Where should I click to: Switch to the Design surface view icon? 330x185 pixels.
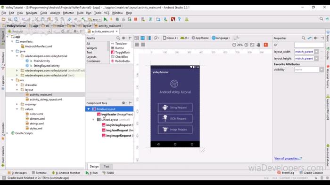(137, 38)
